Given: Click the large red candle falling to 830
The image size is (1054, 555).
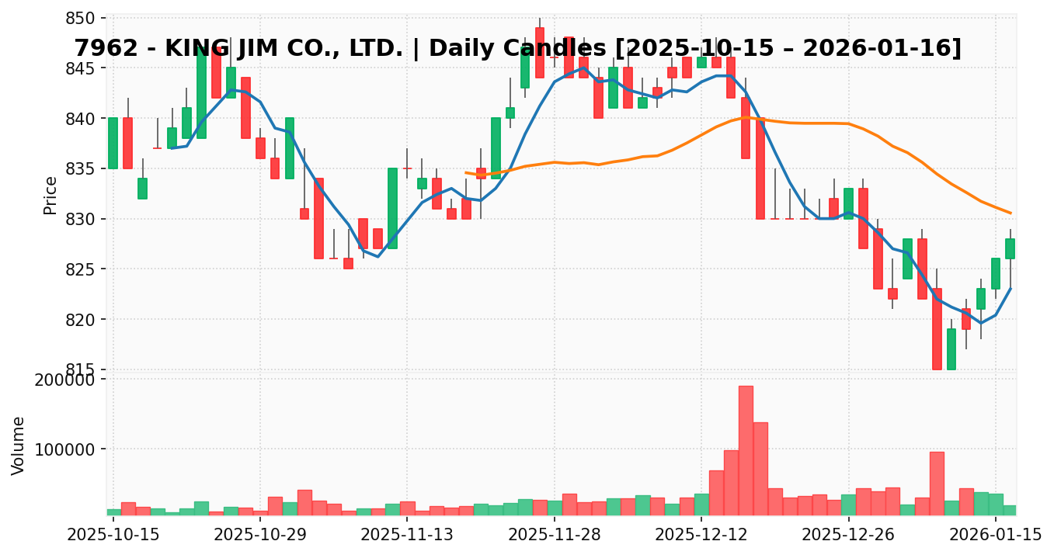Looking at the screenshot, I should [760, 168].
